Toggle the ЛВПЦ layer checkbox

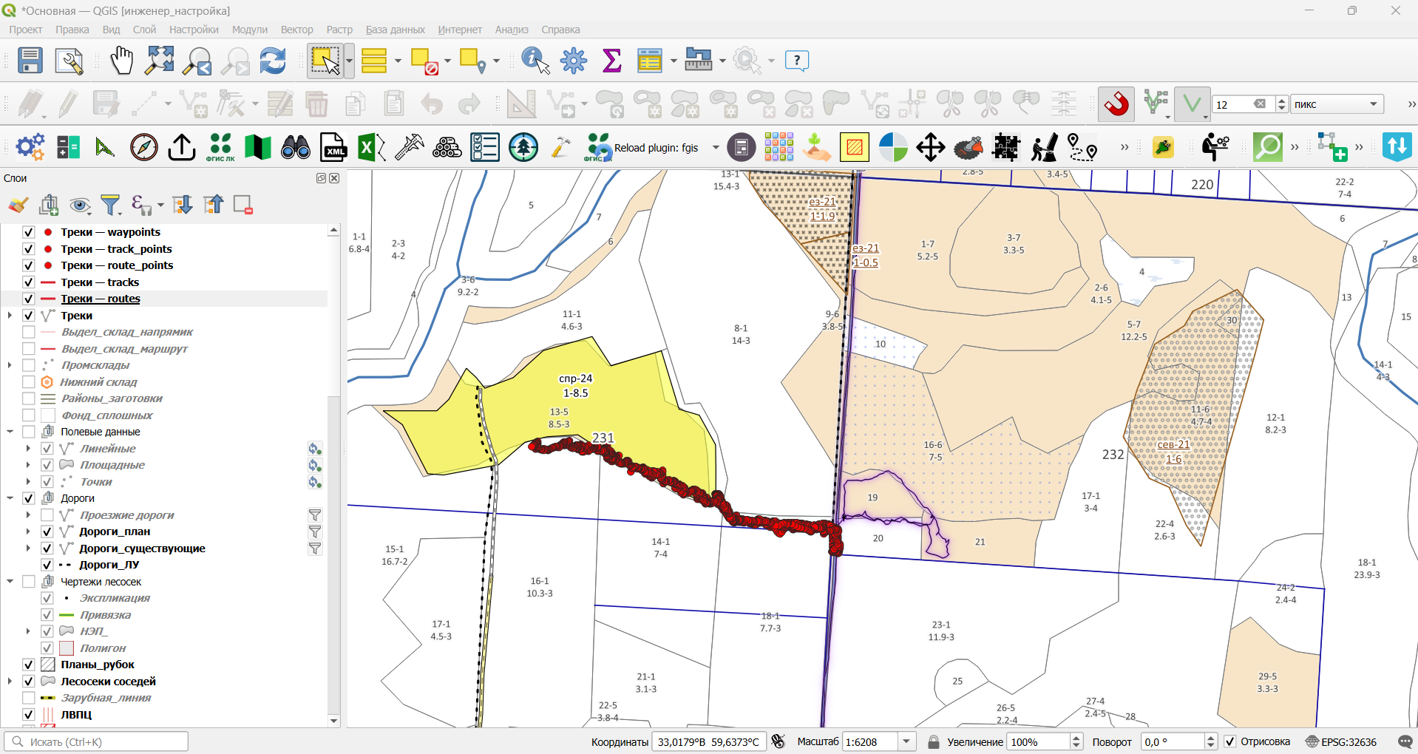click(x=29, y=715)
